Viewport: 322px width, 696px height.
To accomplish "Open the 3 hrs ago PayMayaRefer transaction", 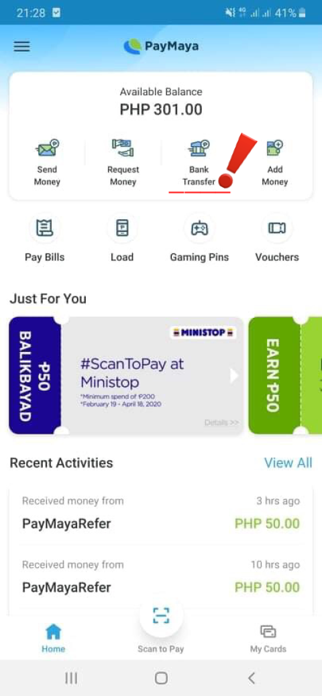I will pos(161,514).
